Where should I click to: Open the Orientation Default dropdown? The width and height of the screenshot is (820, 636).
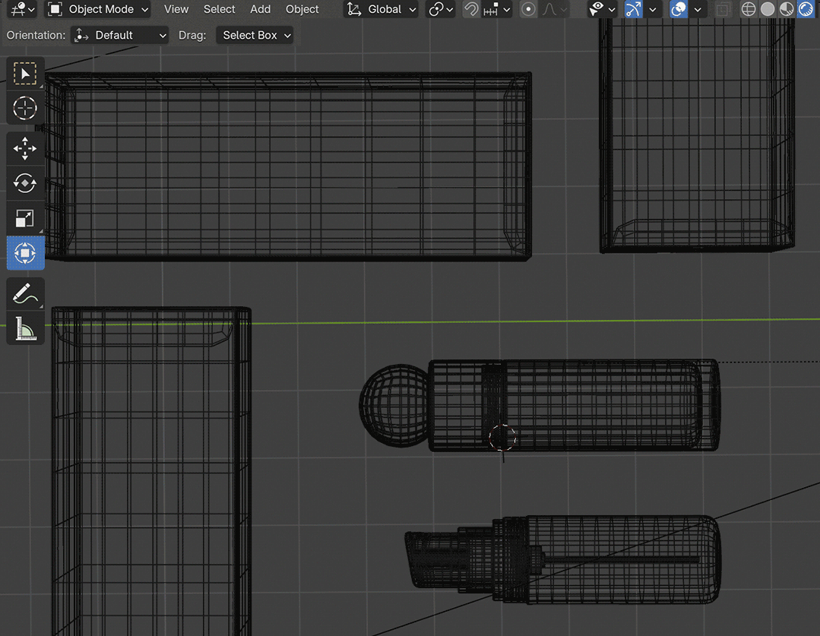(x=119, y=35)
